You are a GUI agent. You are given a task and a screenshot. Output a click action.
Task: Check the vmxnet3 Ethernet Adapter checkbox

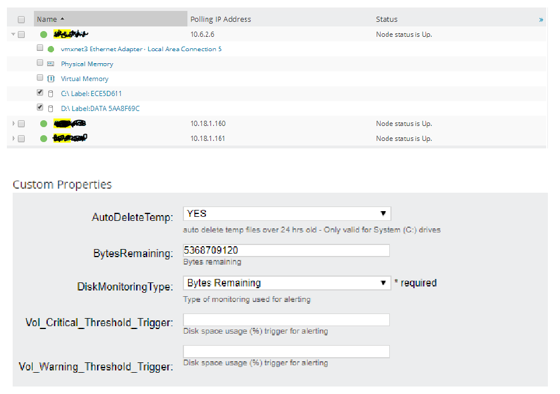tap(40, 48)
